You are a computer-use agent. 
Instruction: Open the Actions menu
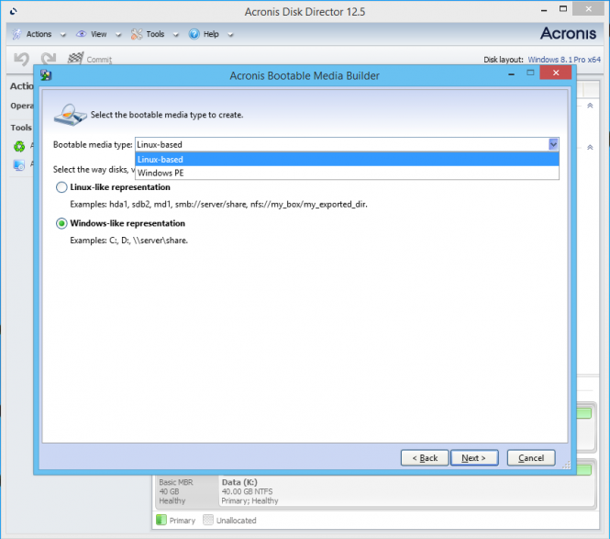click(39, 34)
